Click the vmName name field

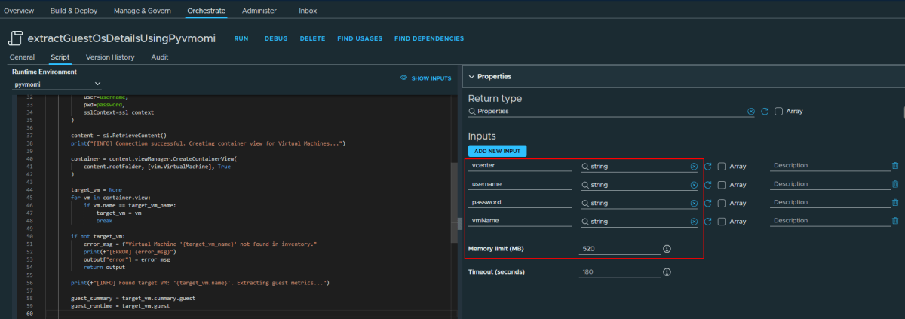[x=520, y=222]
